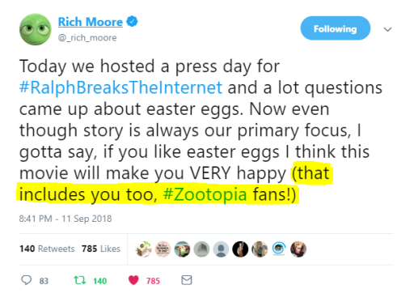This screenshot has width=414, height=302.
Task: Show the list of 785 Likes
Action: [x=101, y=249]
